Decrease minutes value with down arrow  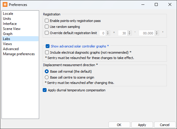point(130,34)
